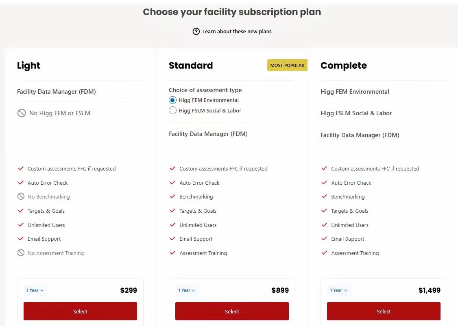
Task: Select the Higg FSLM Social & Labor radio option
Action: tap(173, 110)
